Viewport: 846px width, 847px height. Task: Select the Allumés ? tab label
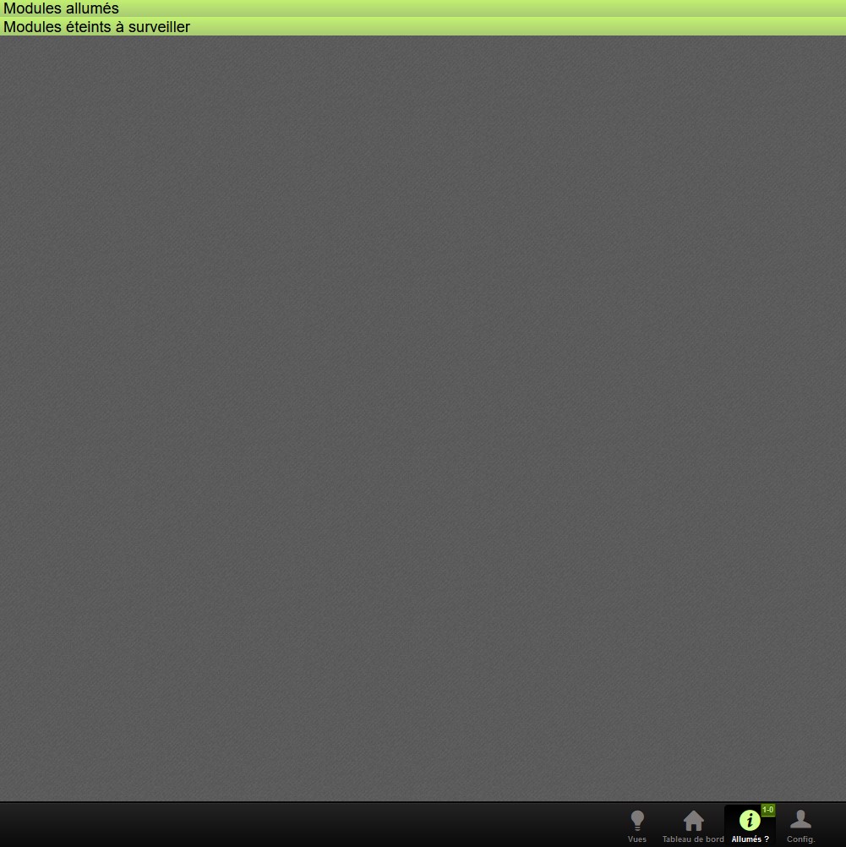click(x=750, y=839)
